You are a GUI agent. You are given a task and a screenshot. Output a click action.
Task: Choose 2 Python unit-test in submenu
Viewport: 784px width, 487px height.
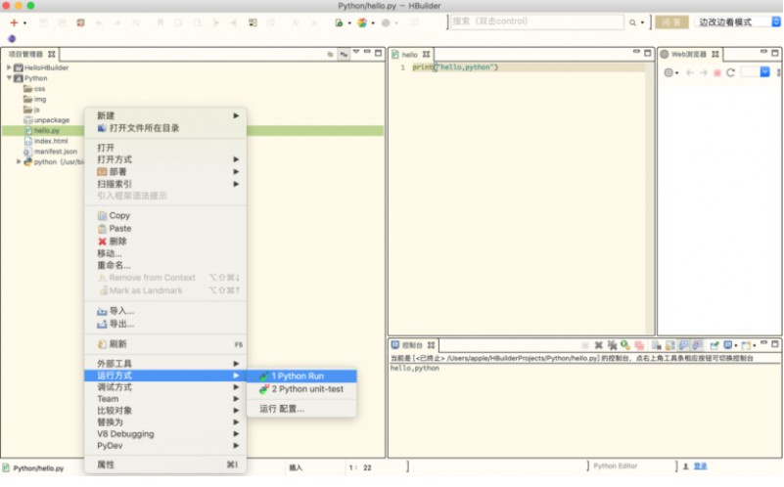(307, 389)
